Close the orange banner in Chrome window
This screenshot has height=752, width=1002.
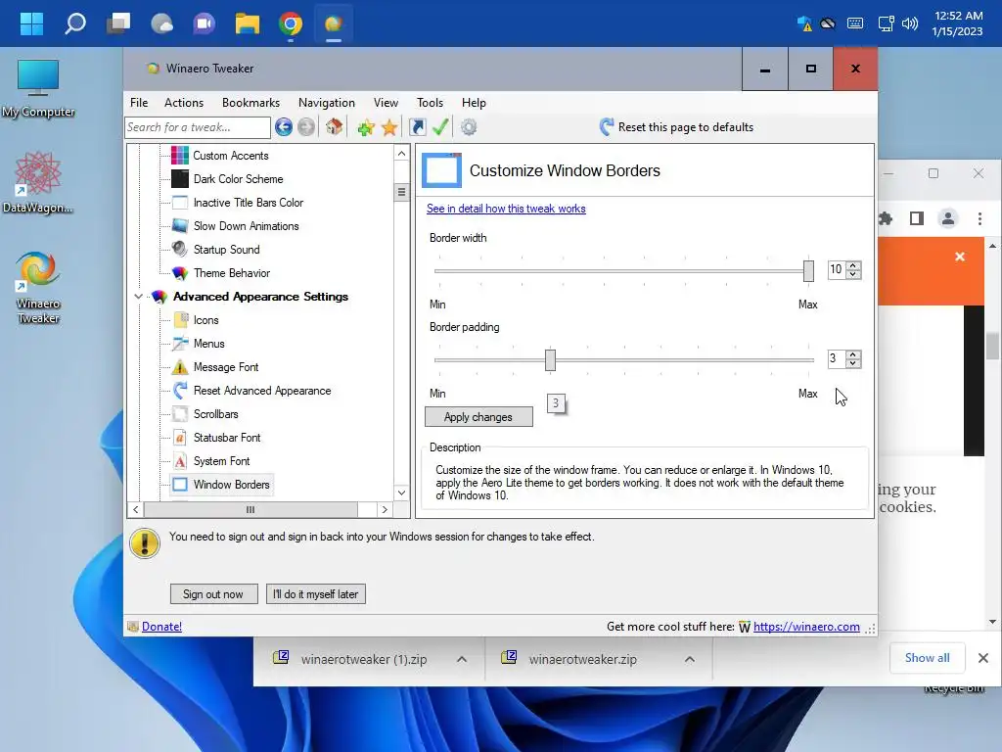[x=960, y=257]
